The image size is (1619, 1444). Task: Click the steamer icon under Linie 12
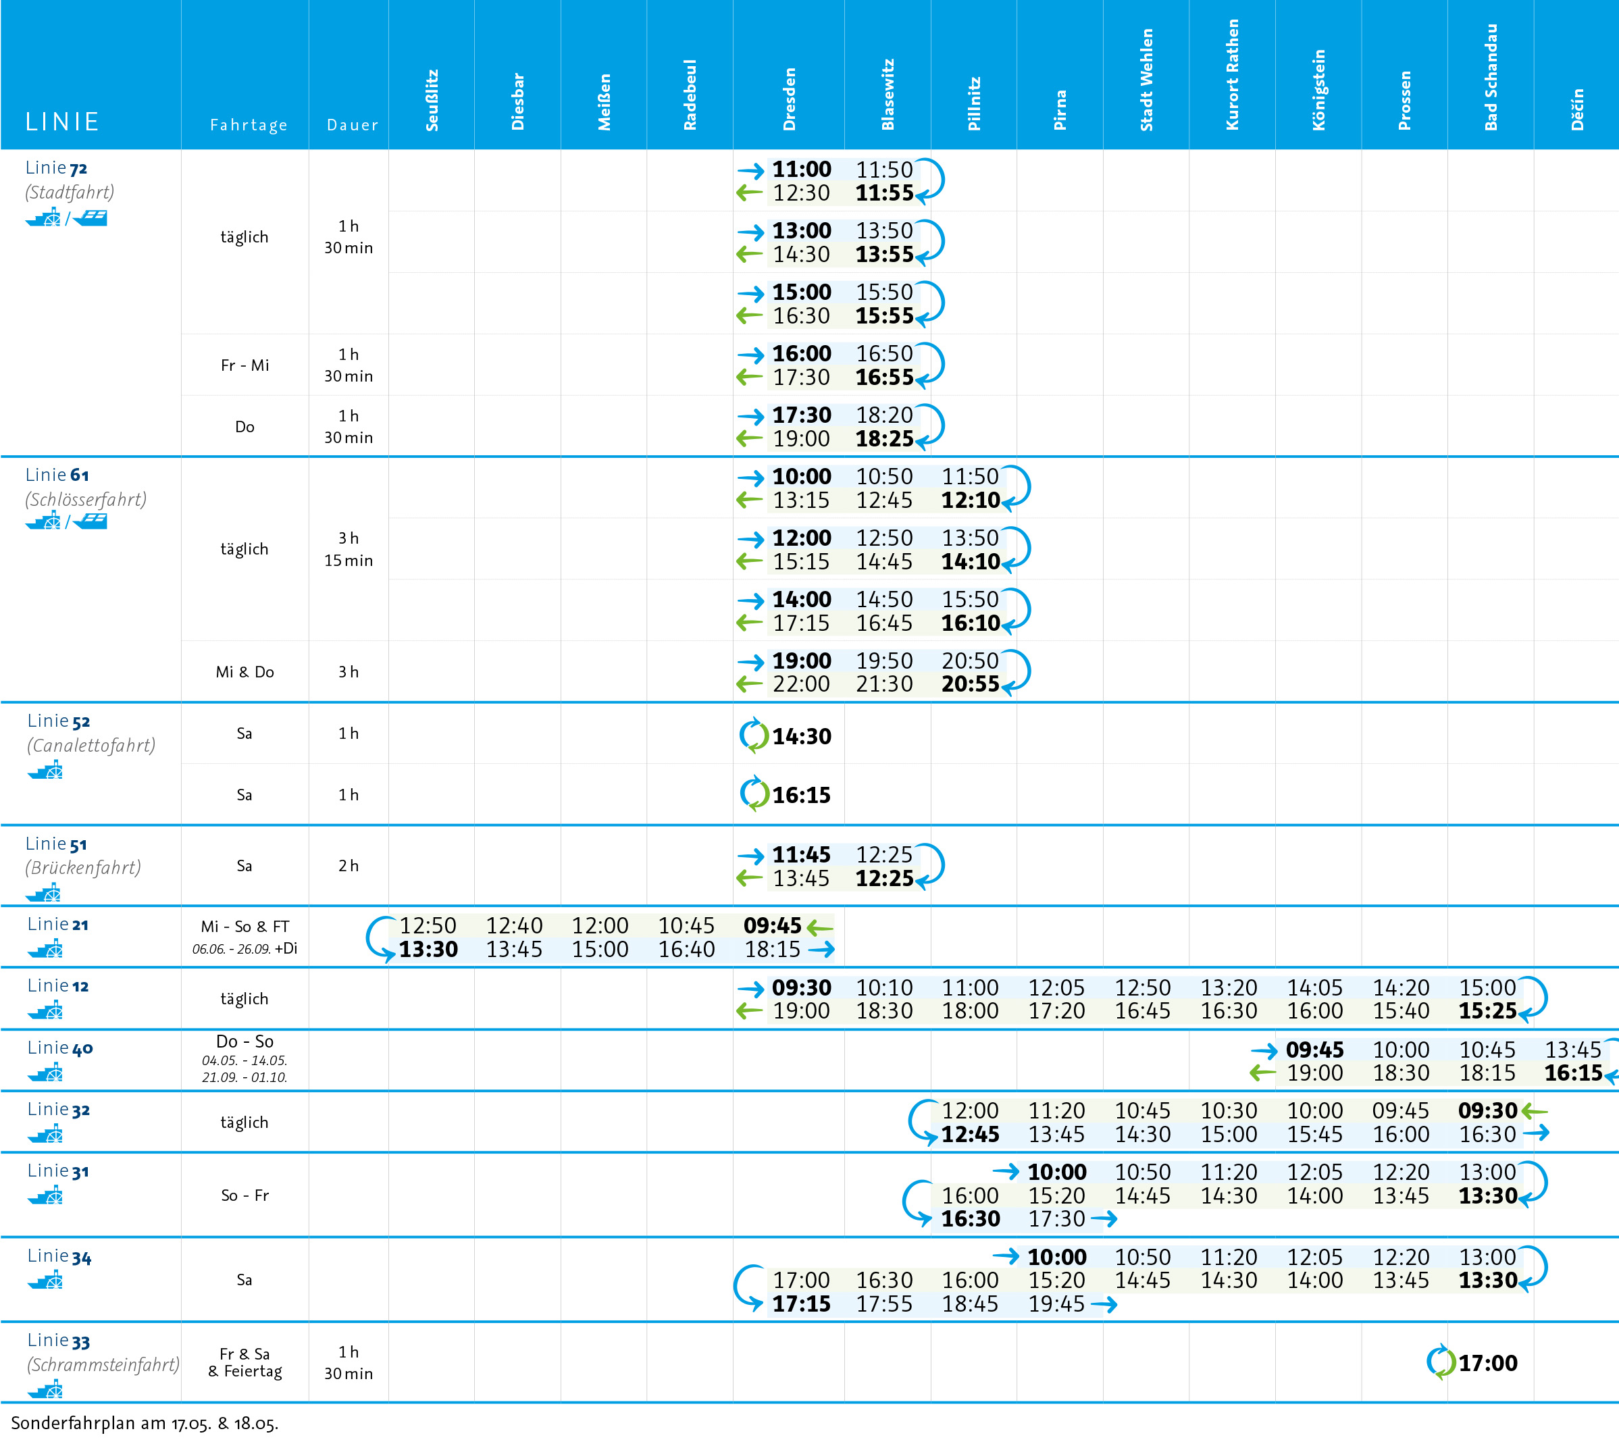tap(45, 1010)
